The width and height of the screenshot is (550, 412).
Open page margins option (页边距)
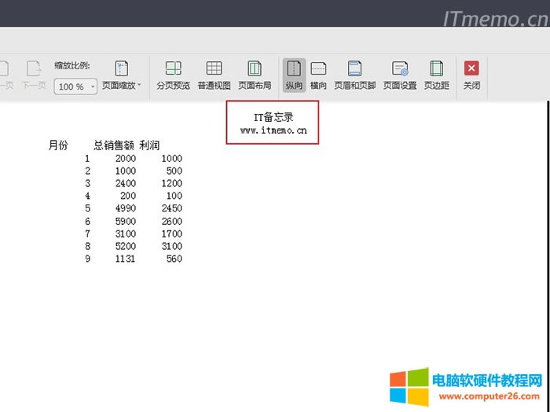click(x=436, y=75)
